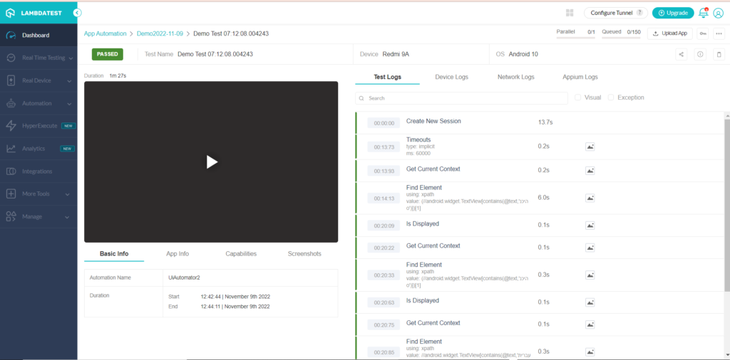Switch to Device Logs tab

point(451,77)
